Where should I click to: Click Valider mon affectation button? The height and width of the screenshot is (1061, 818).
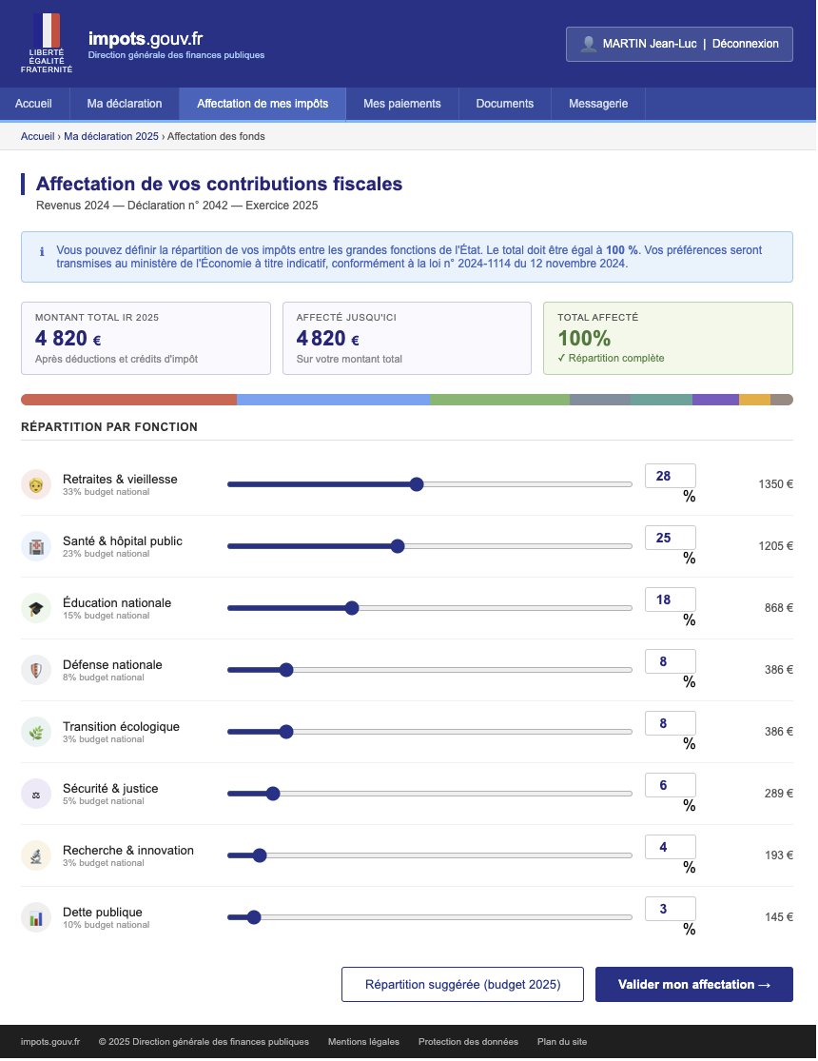(694, 985)
